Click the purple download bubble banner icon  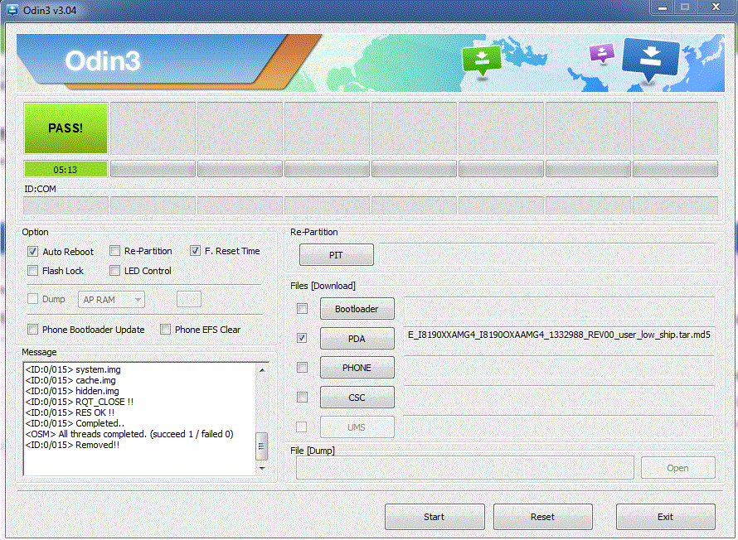[601, 53]
